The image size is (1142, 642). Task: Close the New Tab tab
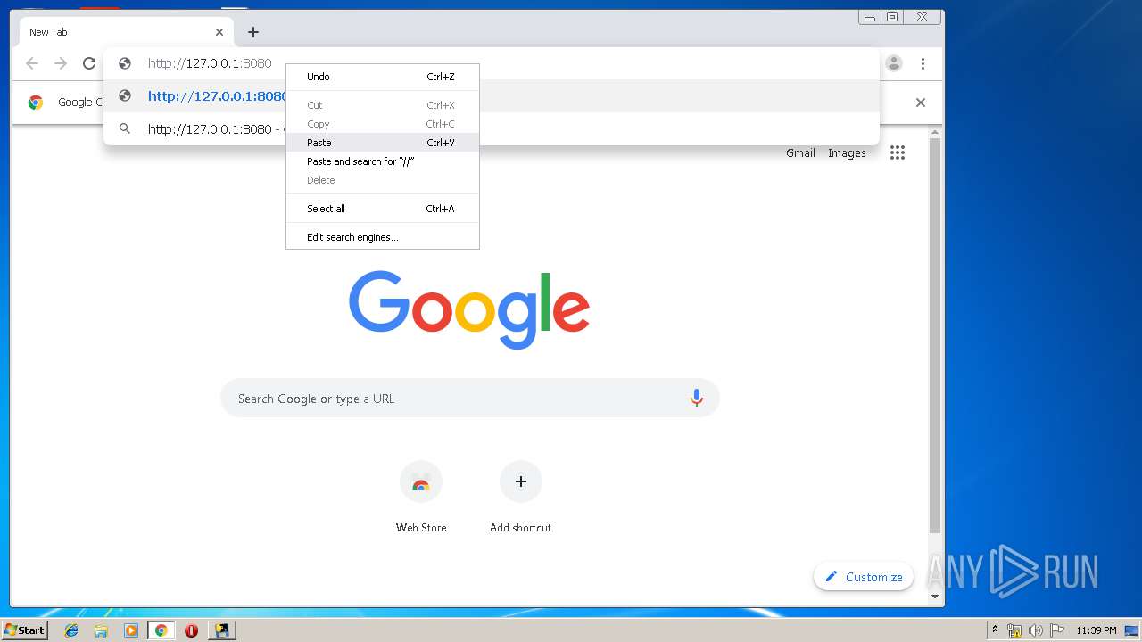coord(219,32)
